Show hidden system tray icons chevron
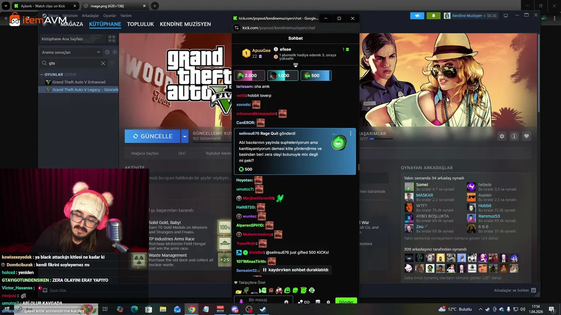This screenshot has width=561, height=315. tap(481, 309)
